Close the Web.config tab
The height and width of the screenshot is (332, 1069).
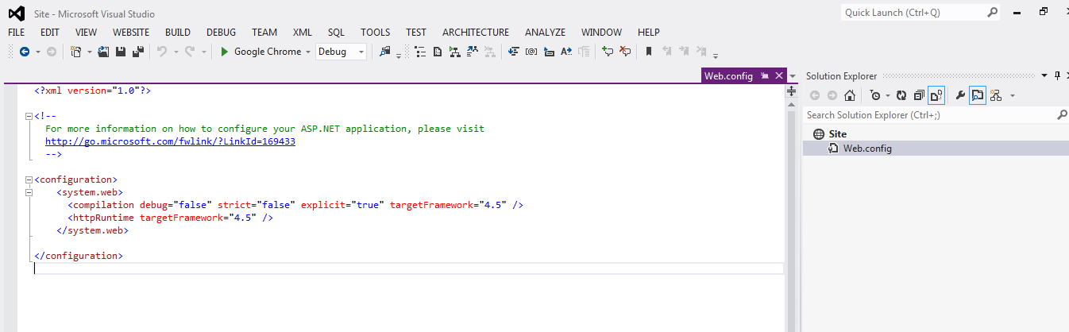pyautogui.click(x=779, y=76)
